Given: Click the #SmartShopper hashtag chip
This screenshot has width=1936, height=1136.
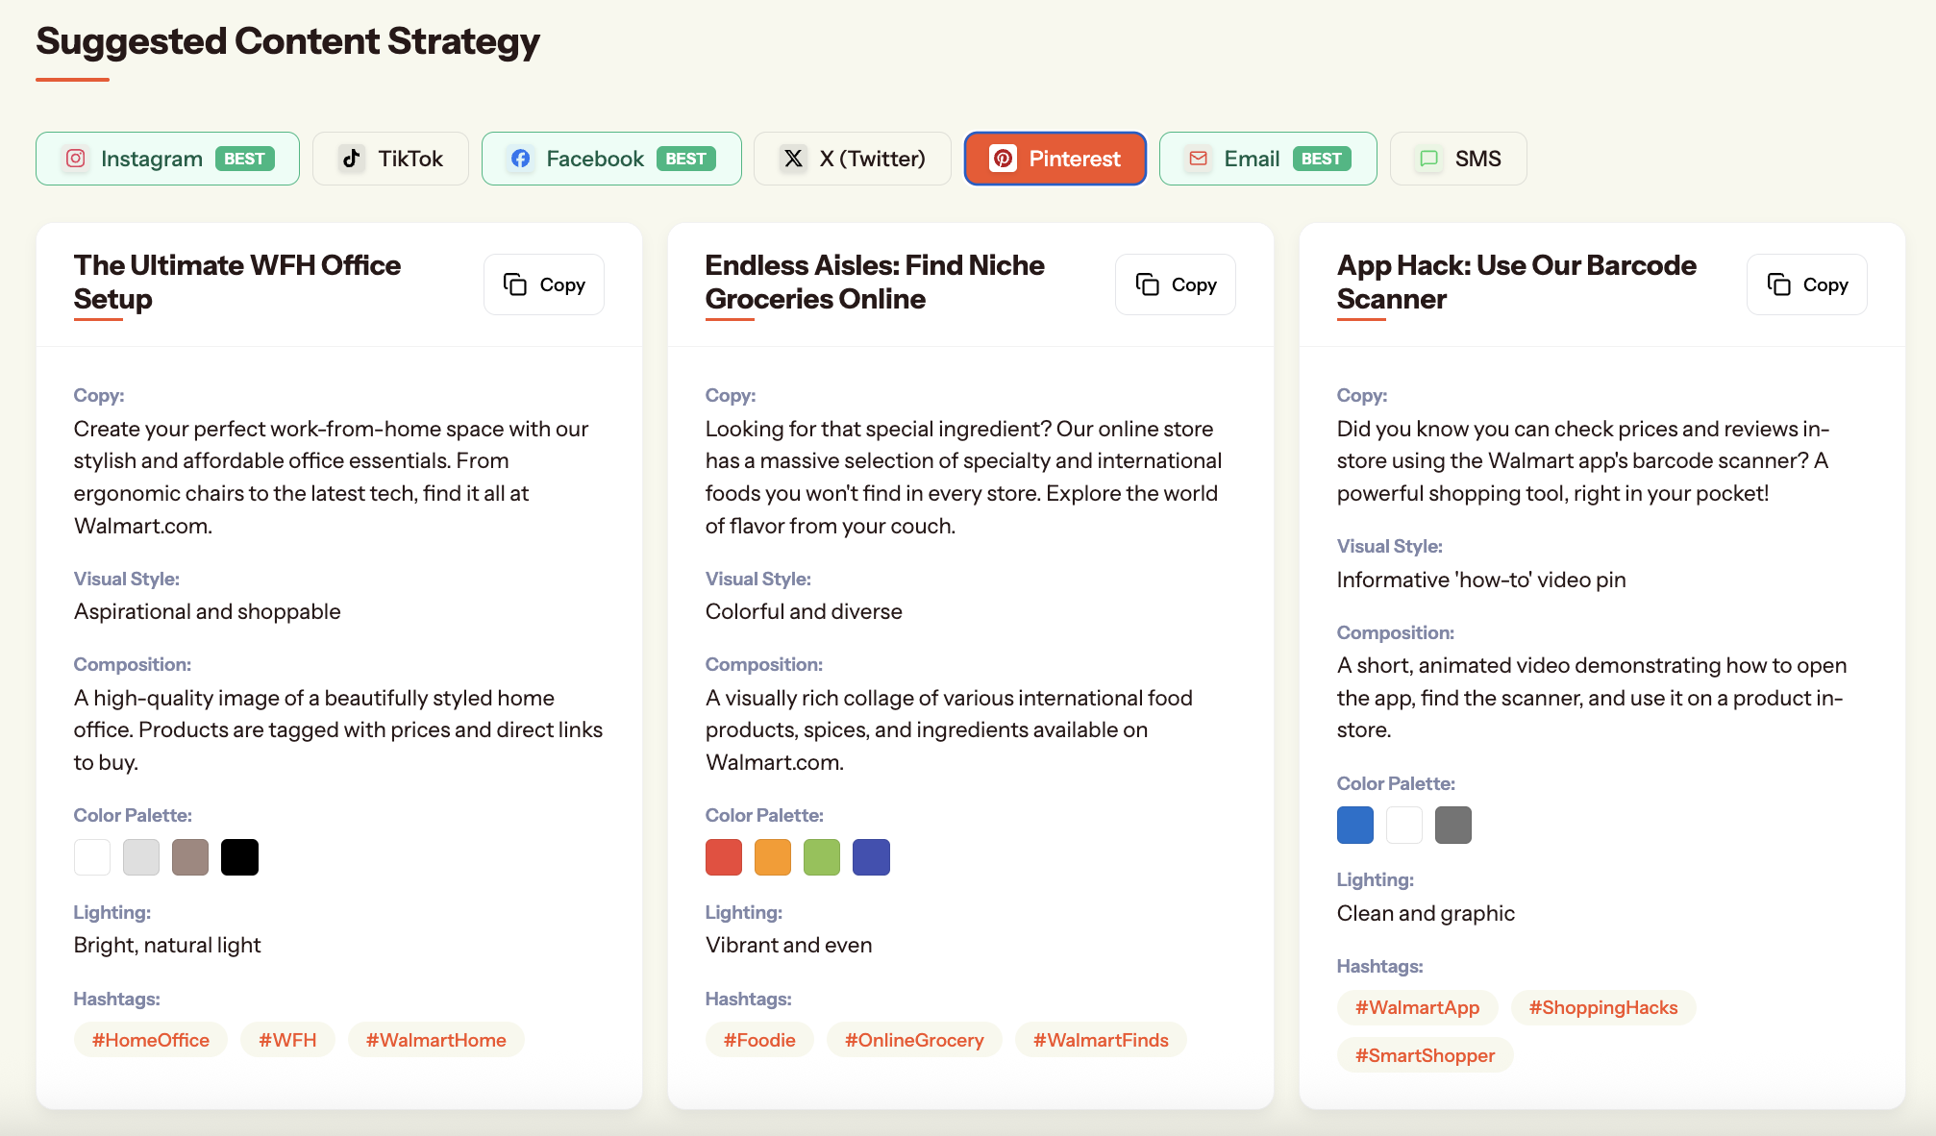Looking at the screenshot, I should [1425, 1055].
